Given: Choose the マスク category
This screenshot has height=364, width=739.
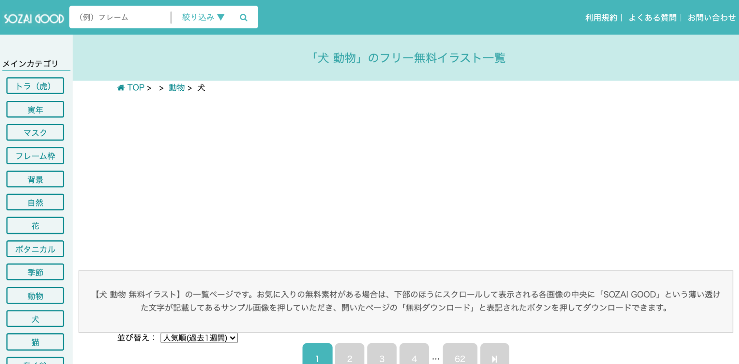Looking at the screenshot, I should coord(35,133).
